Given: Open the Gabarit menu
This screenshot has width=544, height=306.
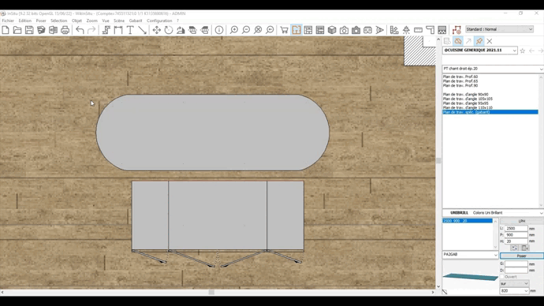Looking at the screenshot, I should 136,21.
